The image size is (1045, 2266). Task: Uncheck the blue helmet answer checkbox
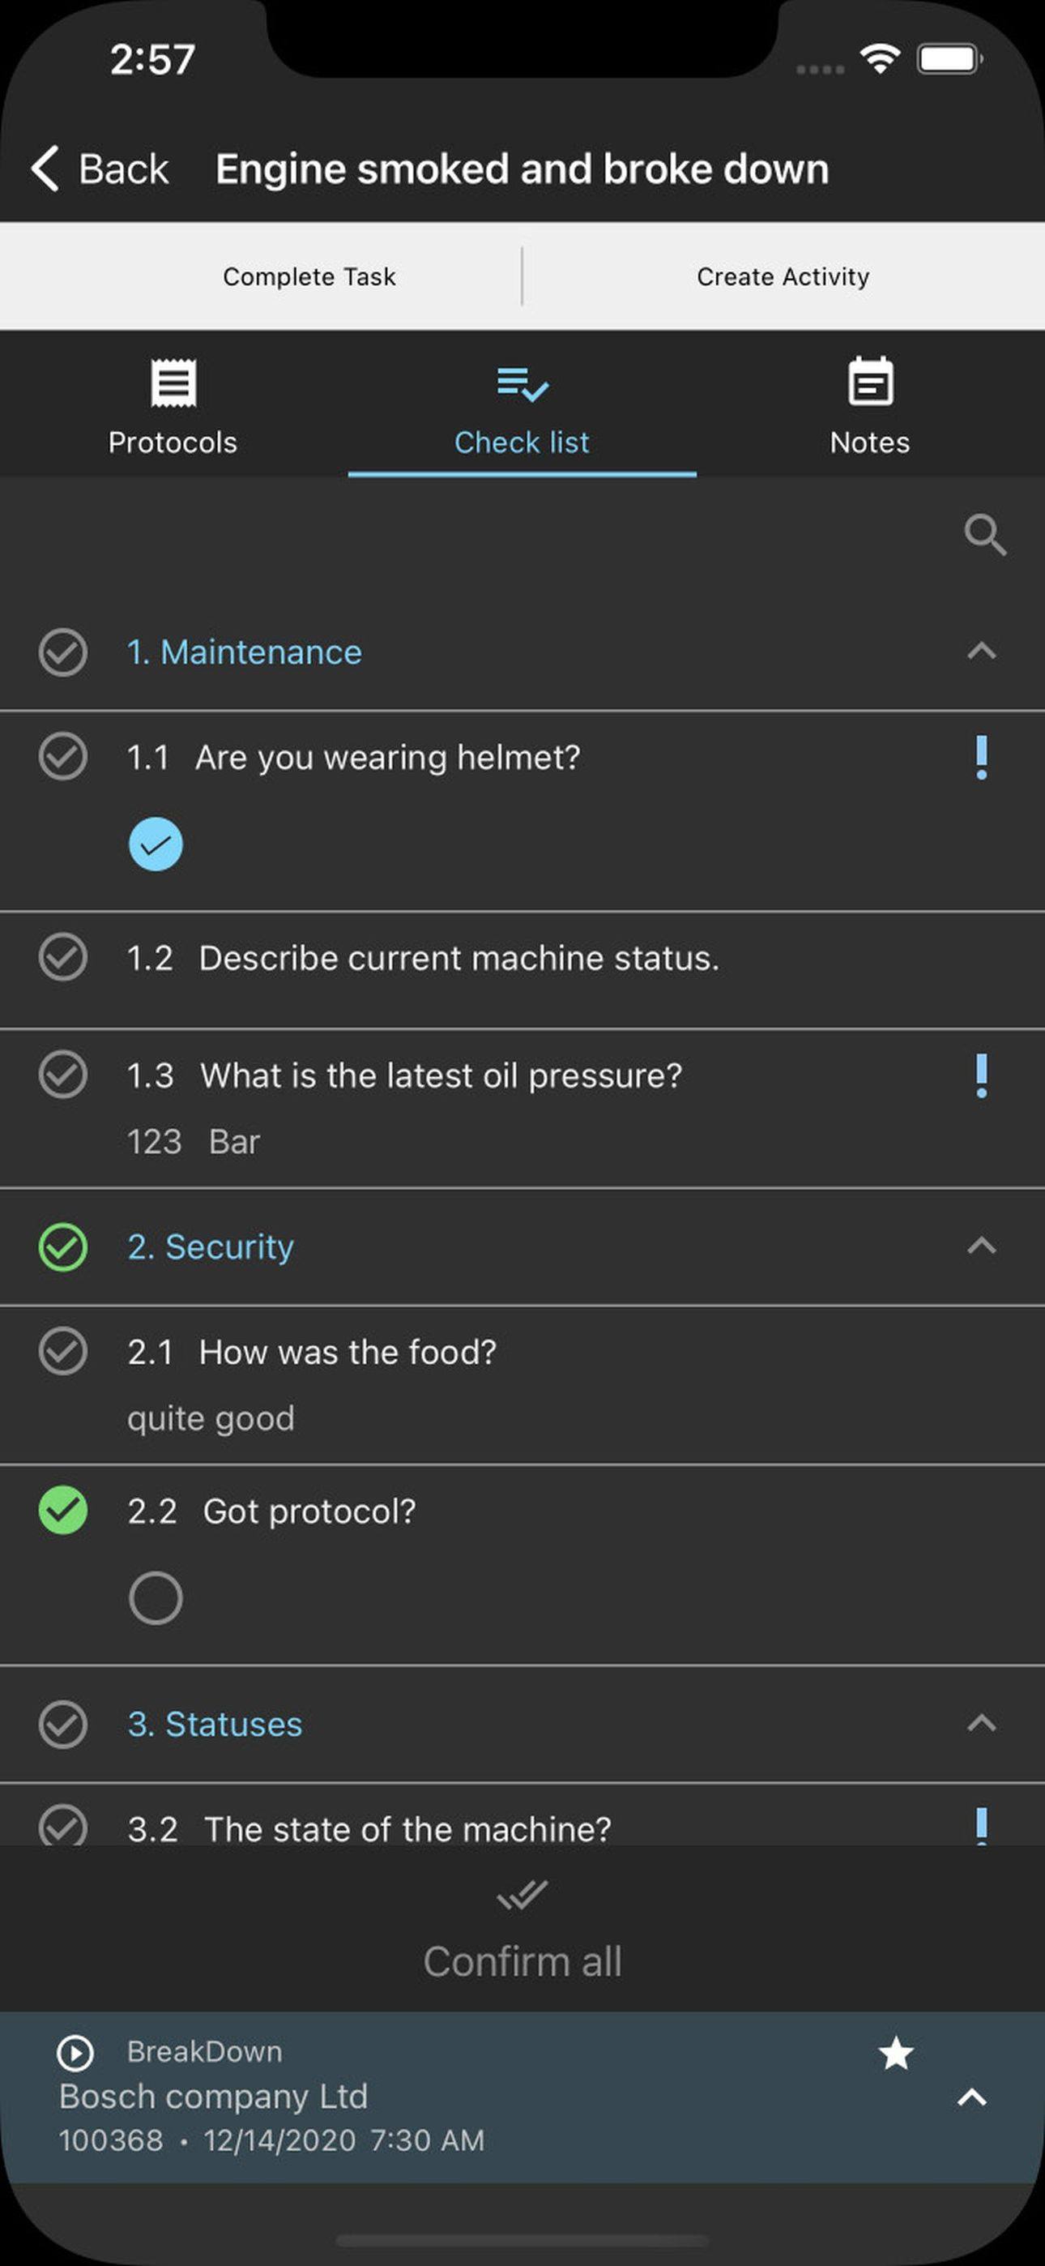click(156, 844)
